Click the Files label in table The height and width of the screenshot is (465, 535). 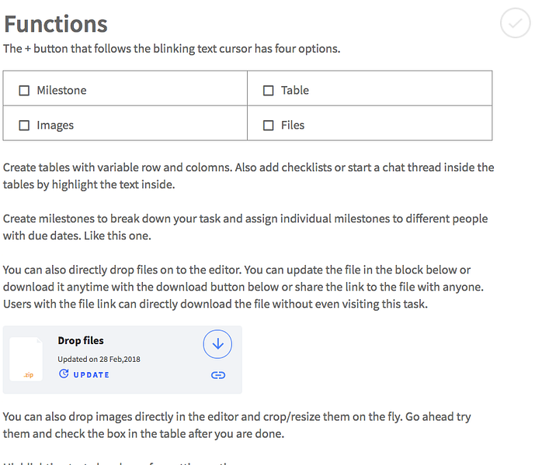coord(293,125)
